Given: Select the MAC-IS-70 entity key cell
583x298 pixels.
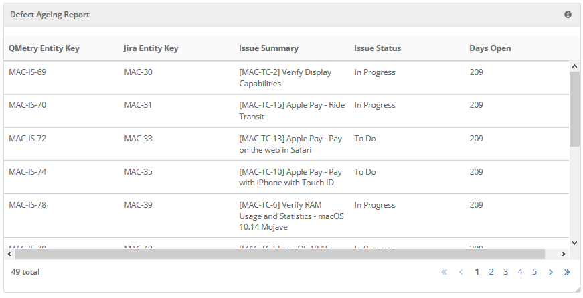Looking at the screenshot, I should [x=27, y=105].
